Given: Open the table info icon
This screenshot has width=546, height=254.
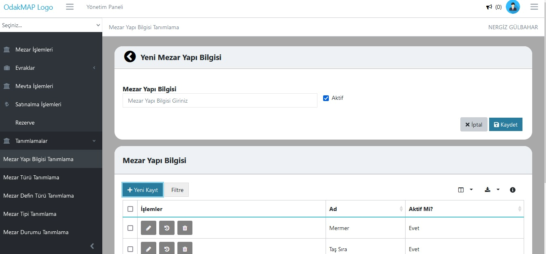Looking at the screenshot, I should [x=513, y=190].
